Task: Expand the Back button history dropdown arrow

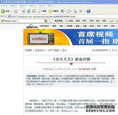Action: click(x=12, y=11)
